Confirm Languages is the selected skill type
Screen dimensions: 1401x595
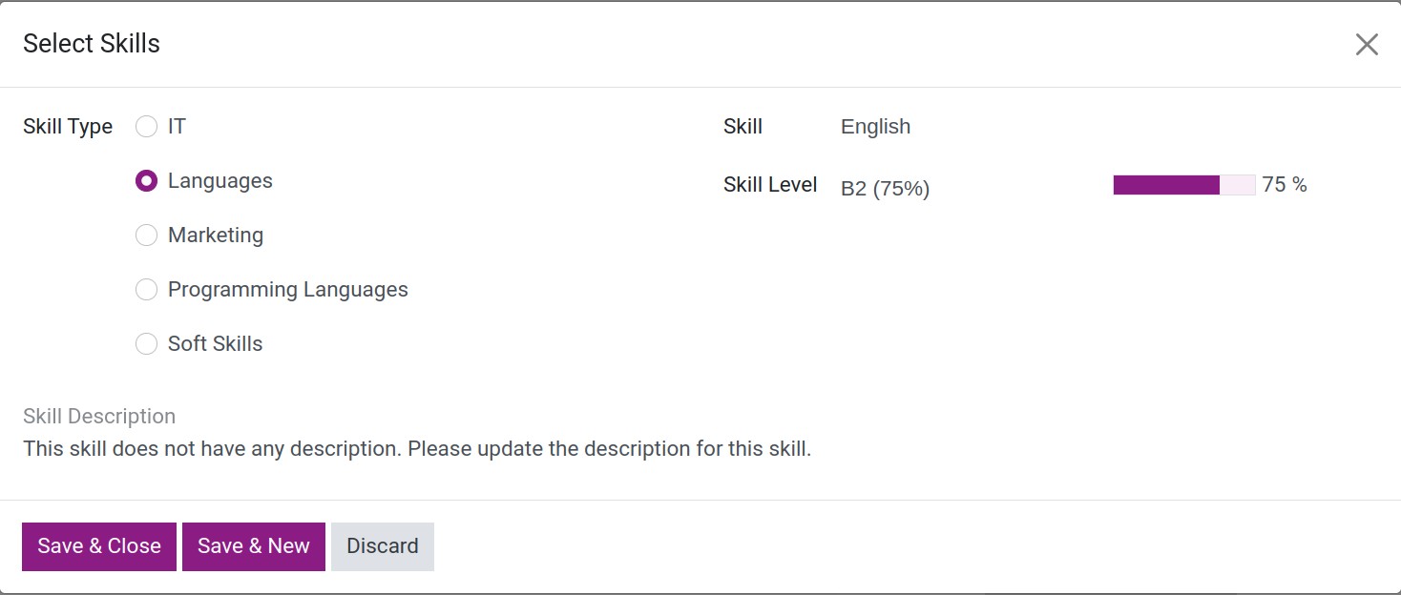146,180
